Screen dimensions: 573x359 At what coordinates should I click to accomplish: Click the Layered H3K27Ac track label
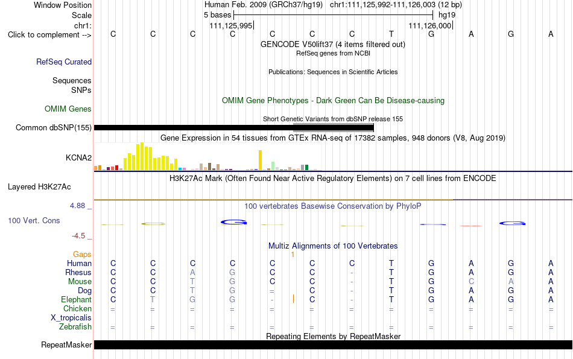coord(39,187)
